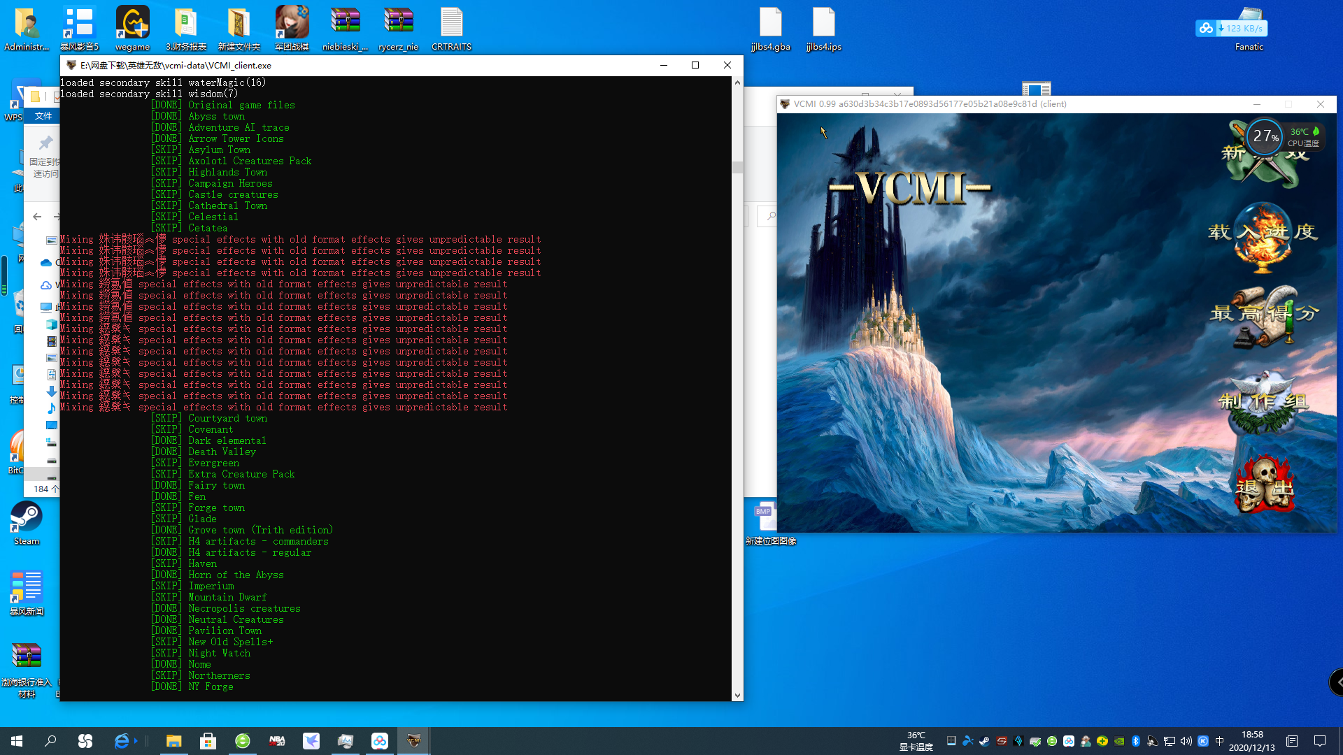The width and height of the screenshot is (1343, 755).
Task: Click '[DONE] Original game files' console line
Action: click(x=222, y=105)
